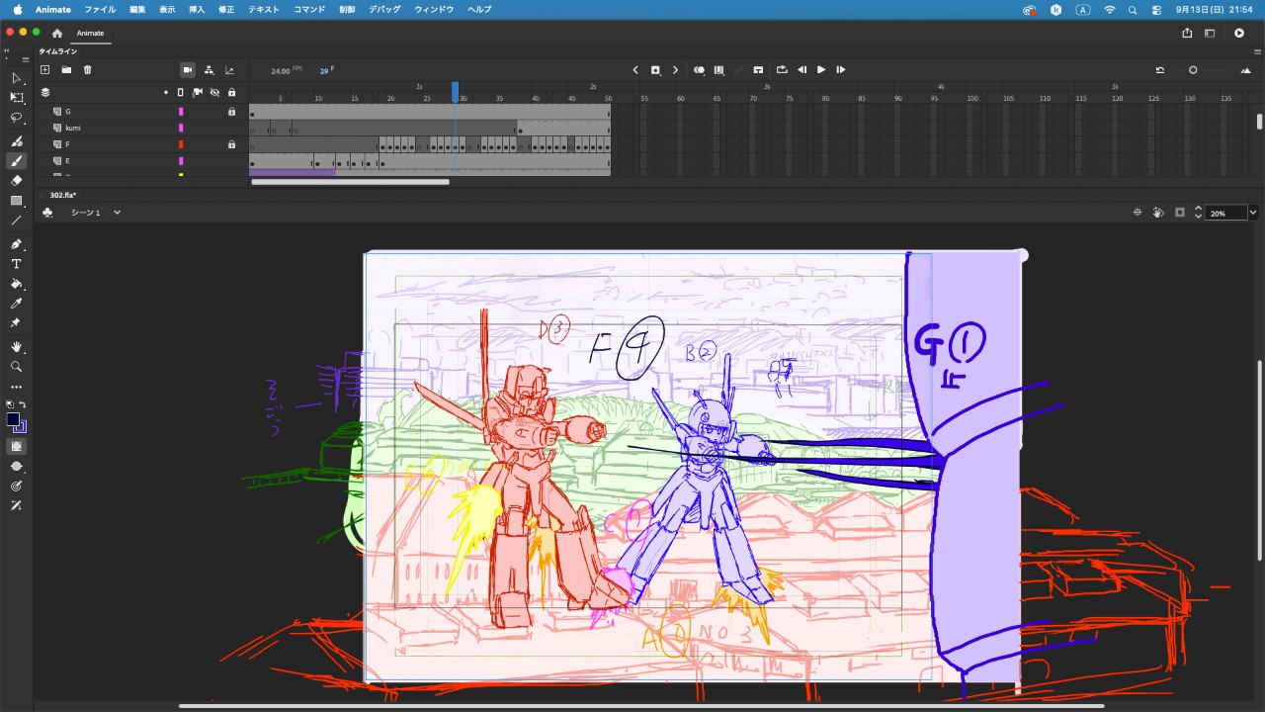Adjust the timeline zoom slider handle
Screen dimensions: 1265x712
click(1193, 70)
